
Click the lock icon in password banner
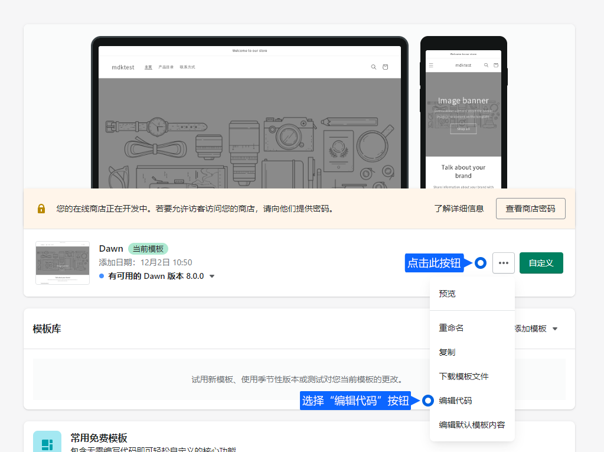point(41,209)
